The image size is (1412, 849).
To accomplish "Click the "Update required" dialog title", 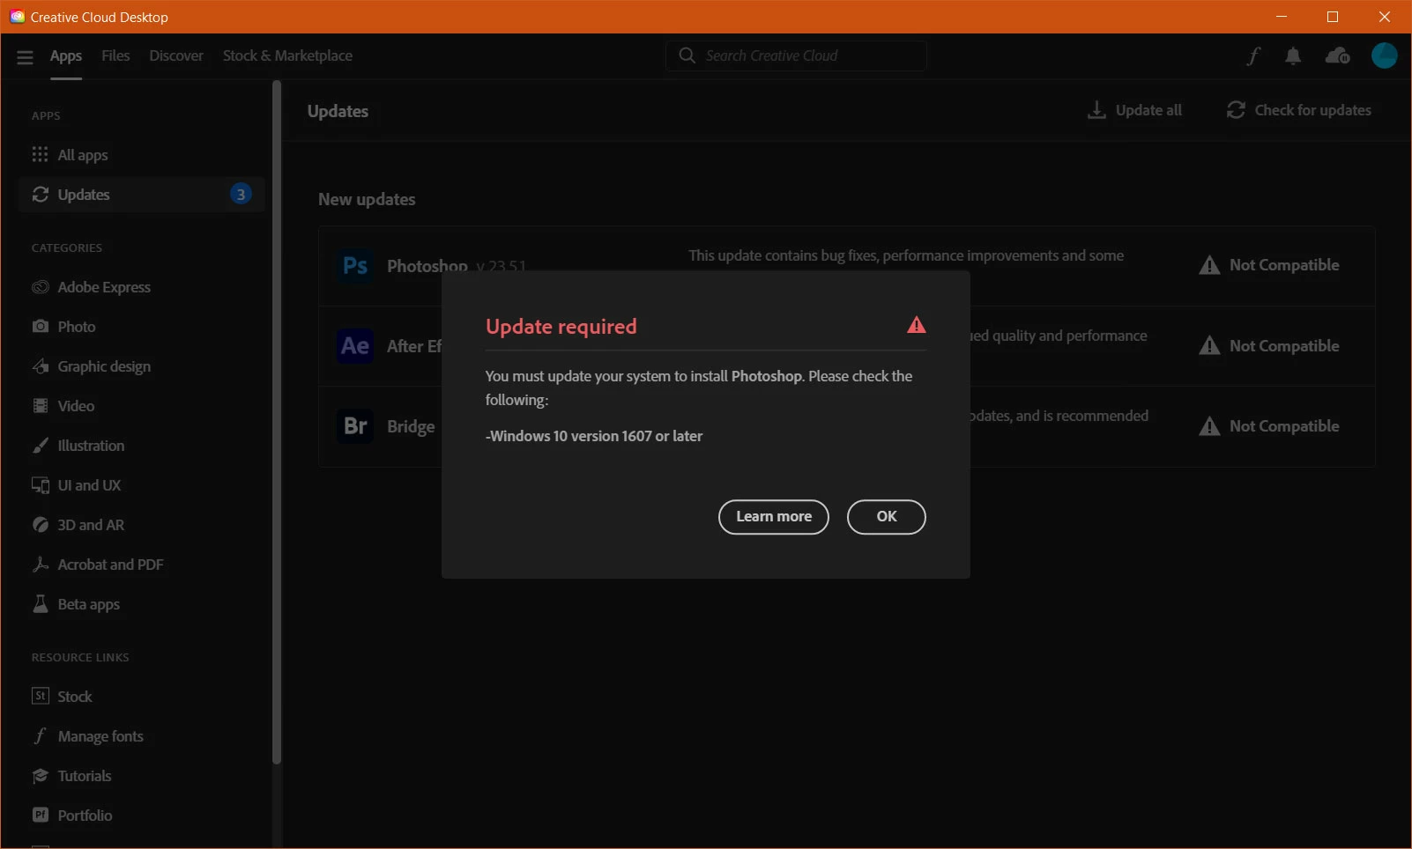I will point(561,327).
